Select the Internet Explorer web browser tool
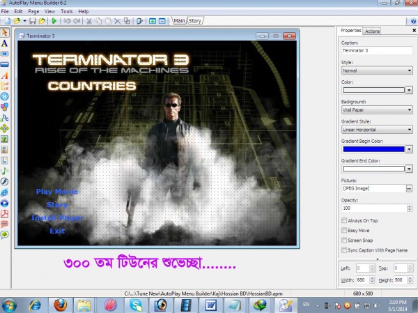 tap(5, 192)
